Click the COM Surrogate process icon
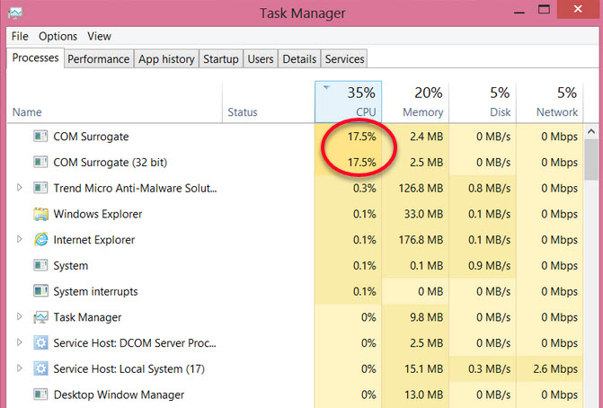The image size is (603, 408). (x=40, y=137)
